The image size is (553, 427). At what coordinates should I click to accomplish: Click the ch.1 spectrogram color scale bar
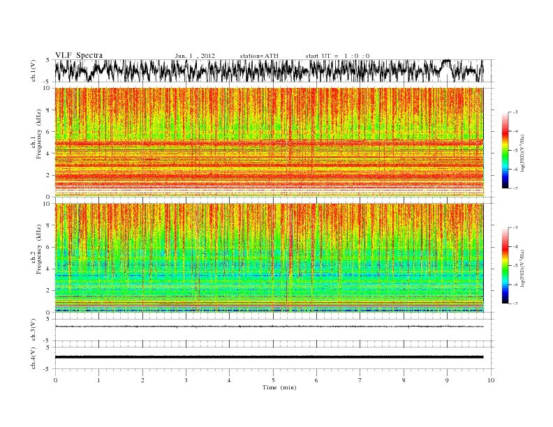pos(505,150)
